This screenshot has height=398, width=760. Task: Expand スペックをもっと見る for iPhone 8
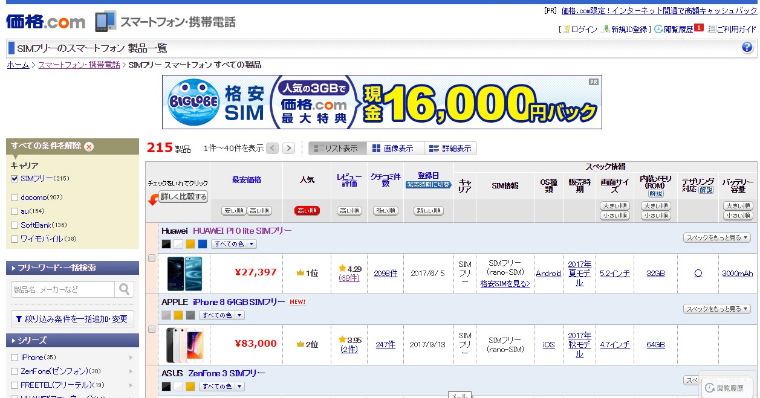click(717, 309)
